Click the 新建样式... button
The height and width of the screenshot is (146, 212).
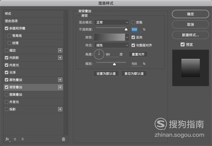pyautogui.click(x=190, y=35)
